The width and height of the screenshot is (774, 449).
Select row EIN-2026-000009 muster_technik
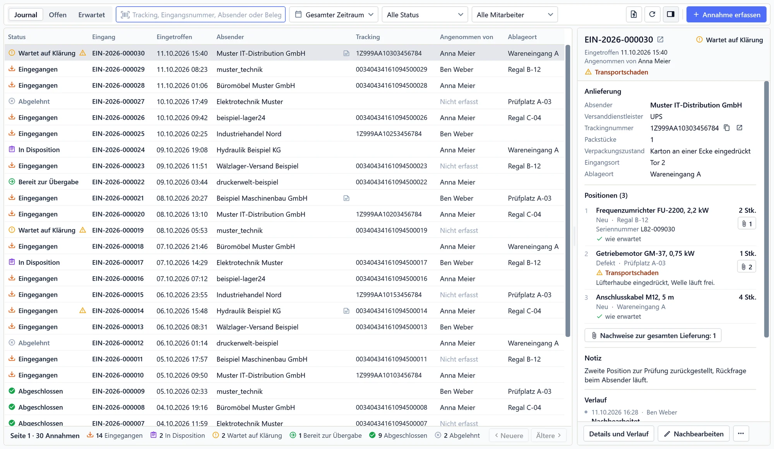[284, 391]
